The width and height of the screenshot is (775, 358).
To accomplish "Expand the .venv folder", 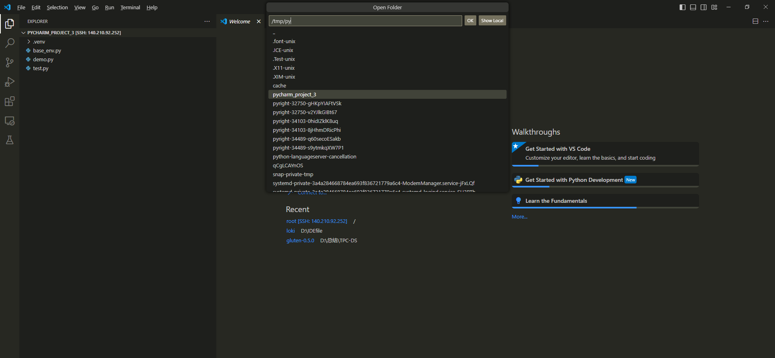I will pos(29,42).
